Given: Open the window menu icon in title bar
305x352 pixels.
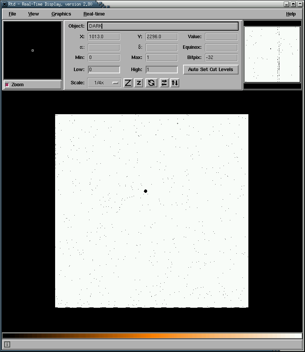Looking at the screenshot, I should [x=5, y=4].
